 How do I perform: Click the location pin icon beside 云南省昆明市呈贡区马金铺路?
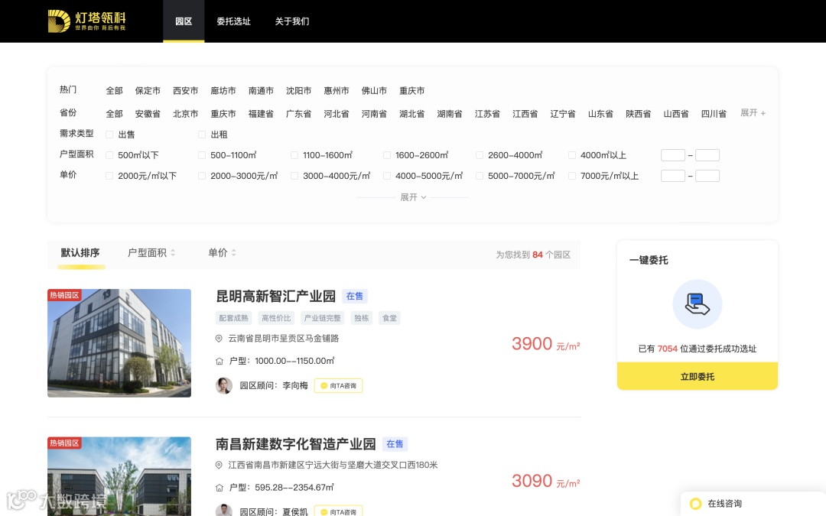tap(220, 339)
